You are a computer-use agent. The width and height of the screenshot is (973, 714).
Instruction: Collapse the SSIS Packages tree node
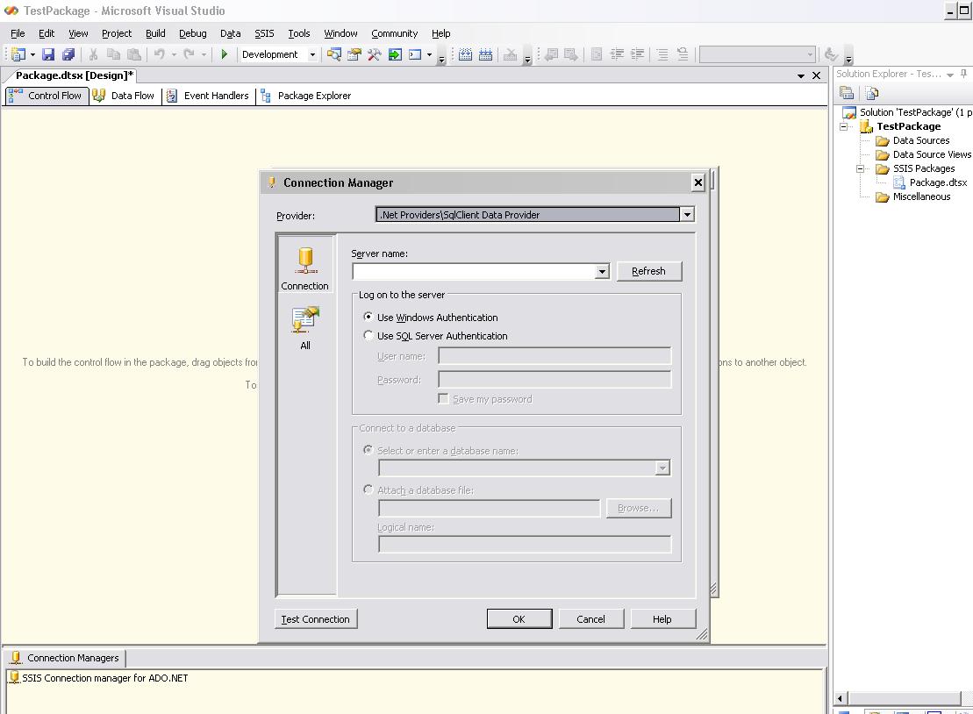coord(861,168)
